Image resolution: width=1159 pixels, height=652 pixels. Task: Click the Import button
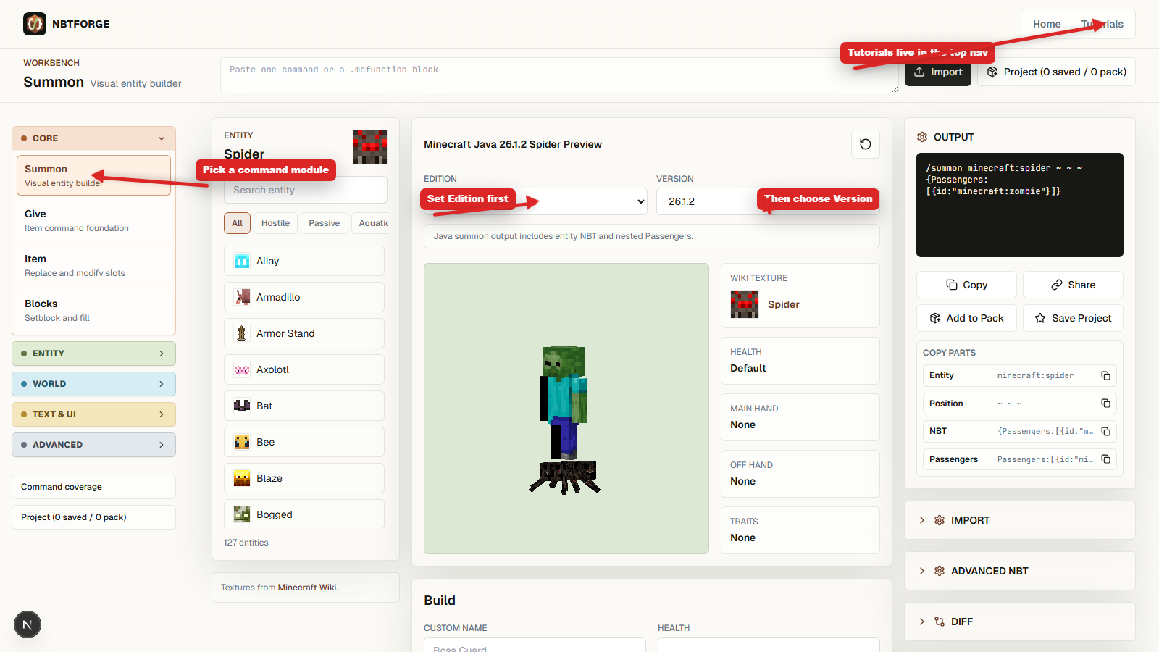click(938, 72)
